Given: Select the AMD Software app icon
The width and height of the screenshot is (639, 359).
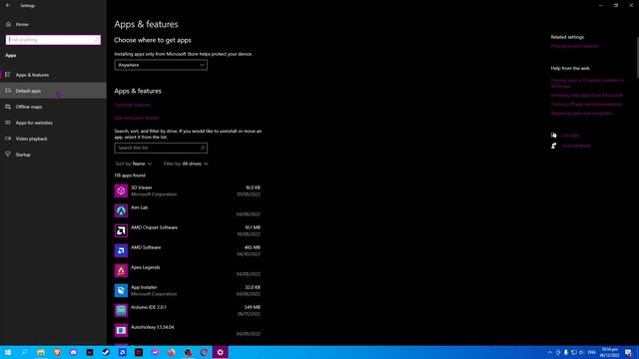Looking at the screenshot, I should point(121,250).
